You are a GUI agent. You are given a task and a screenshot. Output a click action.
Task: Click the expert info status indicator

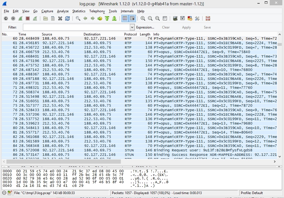tap(4, 193)
